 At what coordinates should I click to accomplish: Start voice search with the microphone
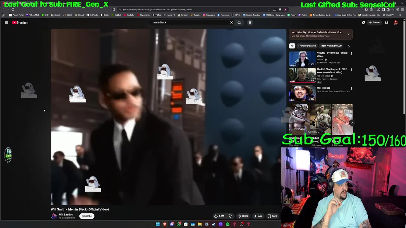click(250, 22)
